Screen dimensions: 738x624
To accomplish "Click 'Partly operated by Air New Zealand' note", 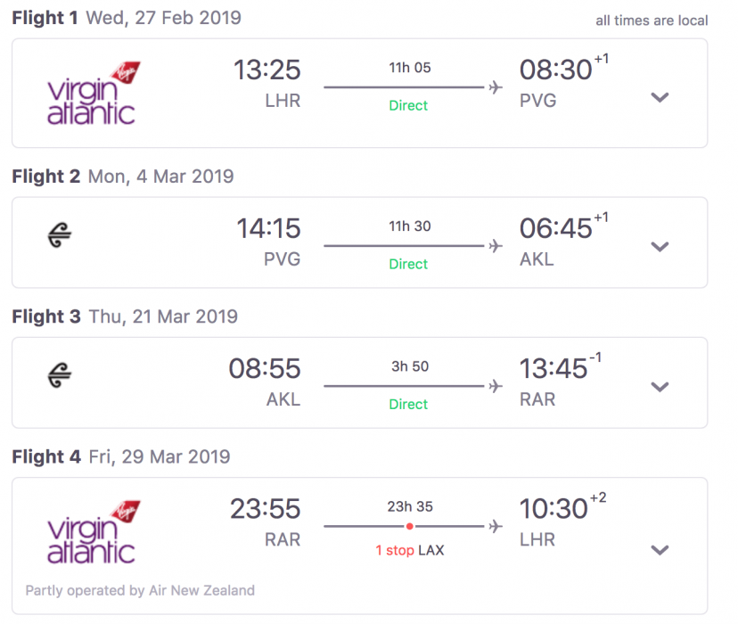I will click(140, 590).
